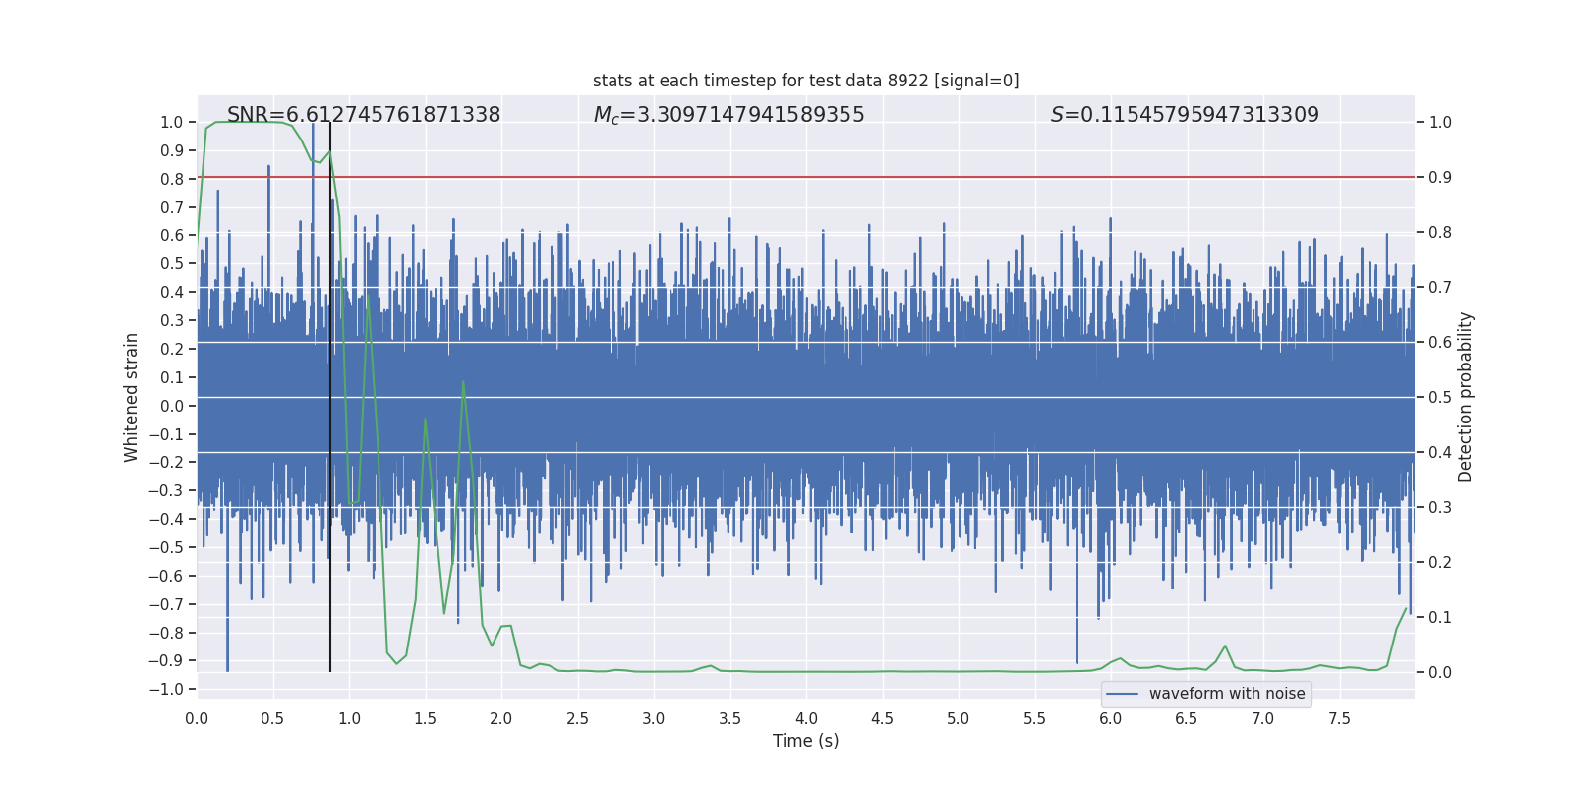Click the "Whitened strain" y-axis label

[x=132, y=397]
